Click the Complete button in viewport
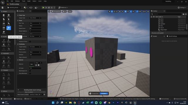Viewport: 188px width, 105px height. point(104,94)
